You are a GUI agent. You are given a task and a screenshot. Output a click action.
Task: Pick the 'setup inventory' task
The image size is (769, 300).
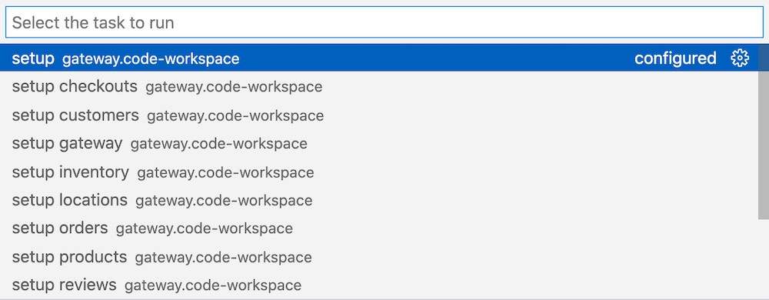click(x=379, y=172)
